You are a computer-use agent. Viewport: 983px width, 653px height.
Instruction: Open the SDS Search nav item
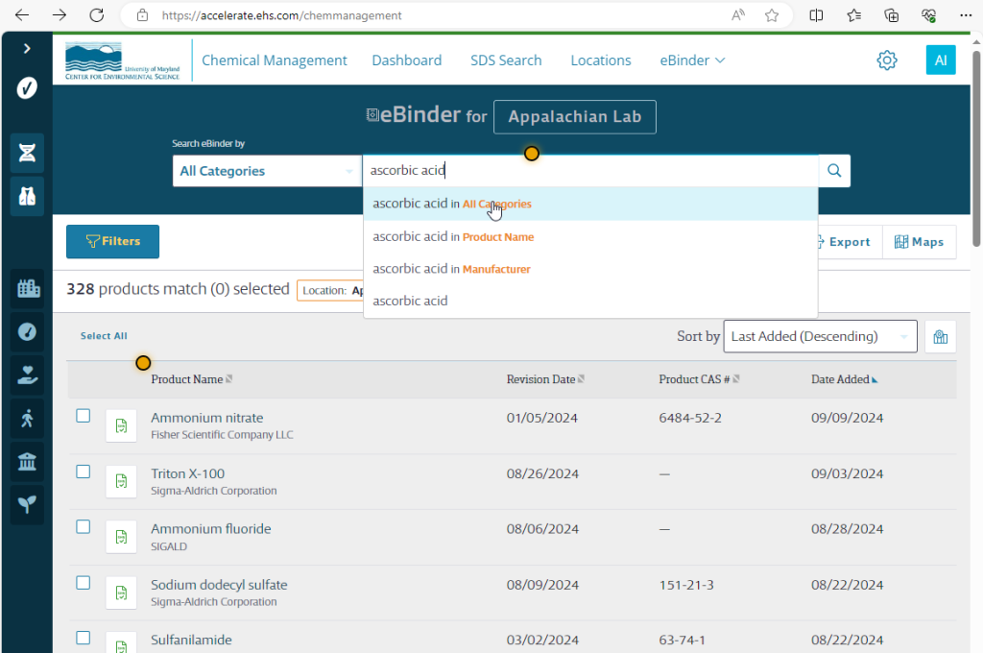point(506,60)
